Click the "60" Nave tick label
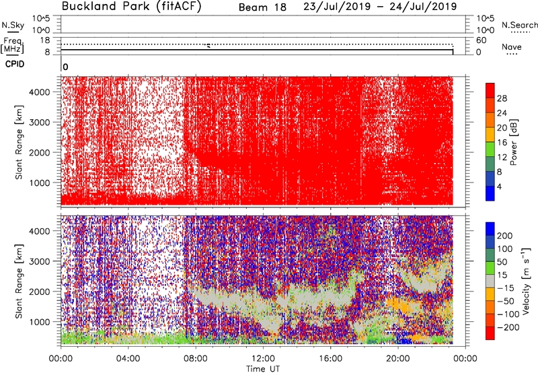This screenshot has height=373, width=538. (x=481, y=40)
